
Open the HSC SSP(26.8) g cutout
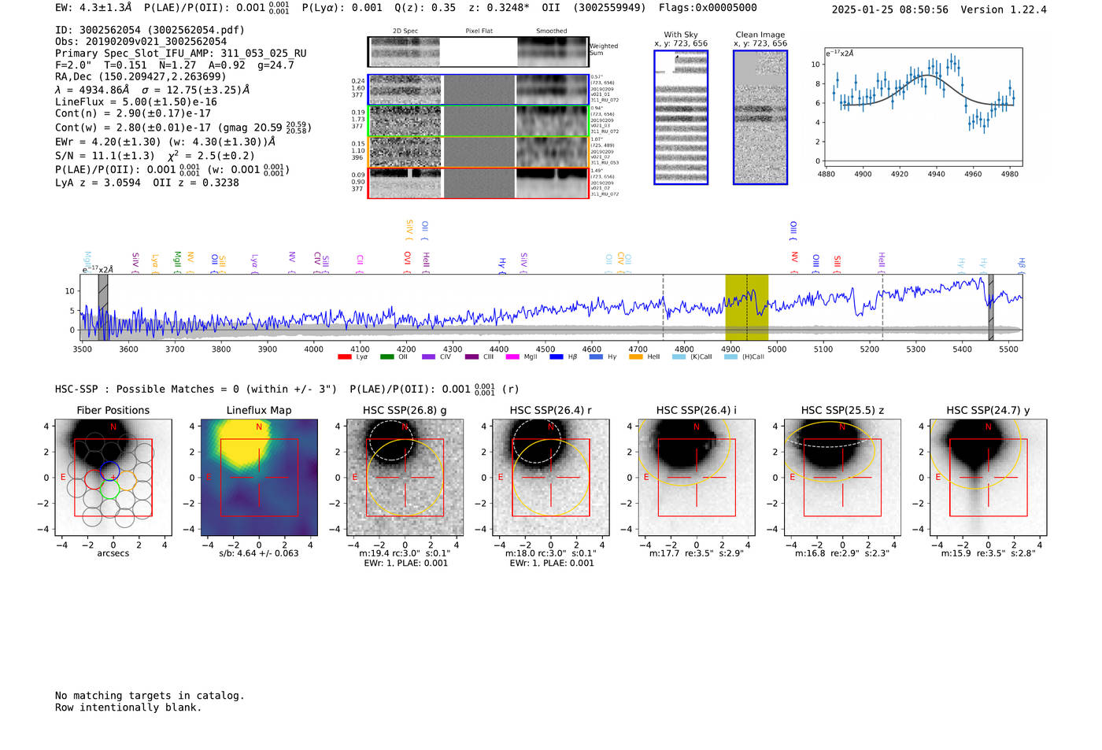click(405, 478)
